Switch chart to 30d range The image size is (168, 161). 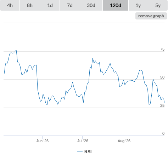click(x=91, y=5)
